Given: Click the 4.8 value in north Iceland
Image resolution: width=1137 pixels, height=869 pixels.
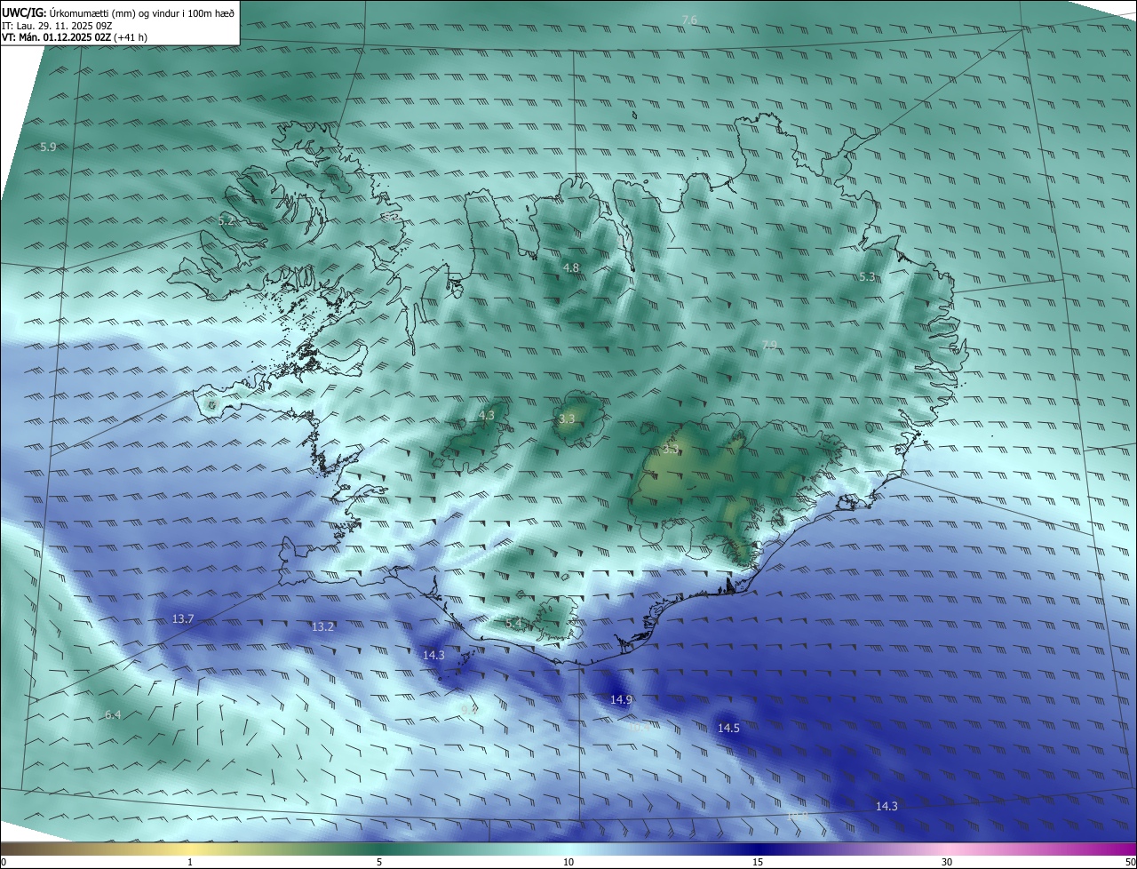Looking at the screenshot, I should [571, 267].
